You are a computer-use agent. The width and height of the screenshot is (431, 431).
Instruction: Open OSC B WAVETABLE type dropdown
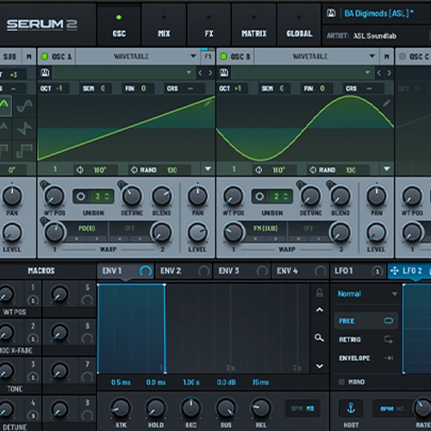tap(316, 56)
